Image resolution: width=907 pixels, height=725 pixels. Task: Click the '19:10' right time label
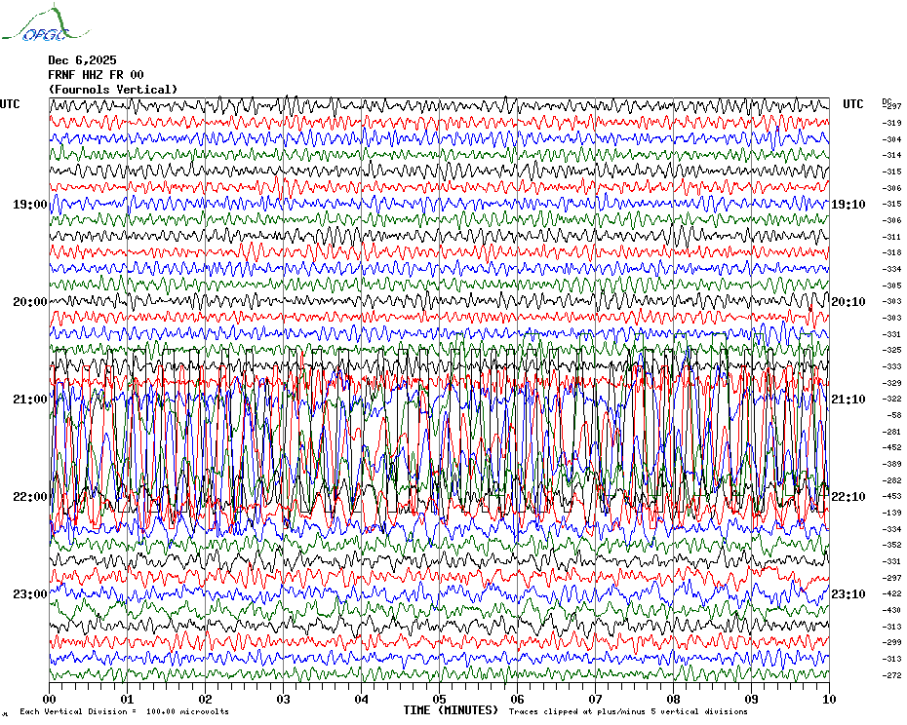[x=848, y=205]
